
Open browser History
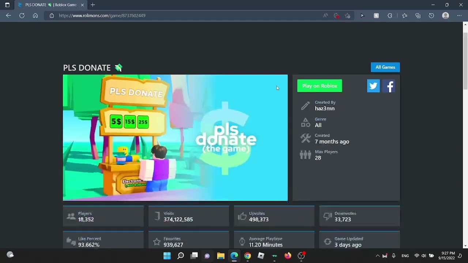coord(431,16)
